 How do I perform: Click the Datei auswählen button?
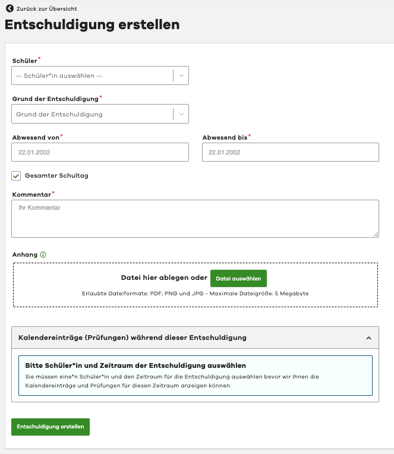tap(238, 278)
